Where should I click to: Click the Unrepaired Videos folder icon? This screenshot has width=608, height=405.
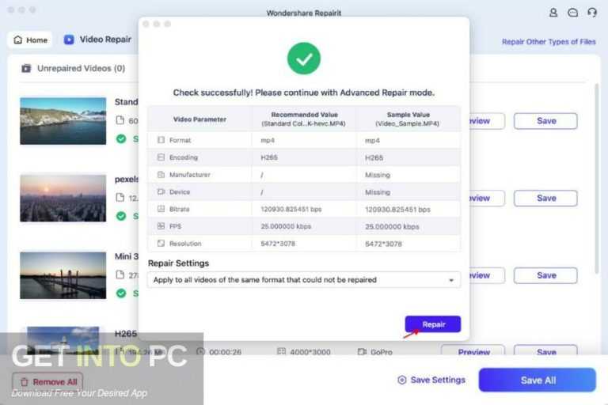[x=26, y=69]
